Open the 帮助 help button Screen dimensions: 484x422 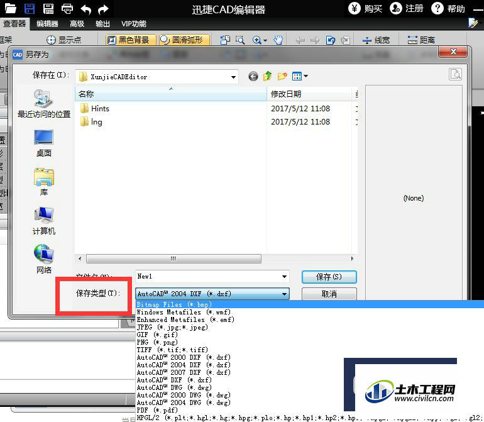click(448, 8)
